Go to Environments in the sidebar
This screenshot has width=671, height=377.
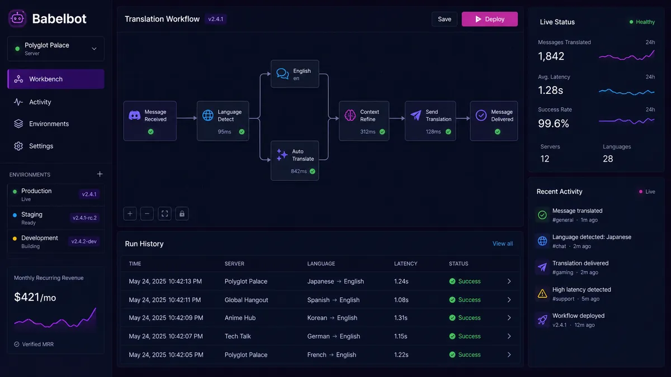point(56,124)
